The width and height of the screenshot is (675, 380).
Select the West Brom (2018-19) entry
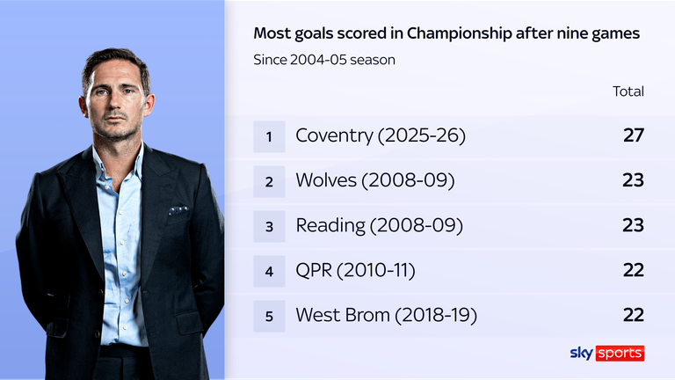click(x=386, y=316)
